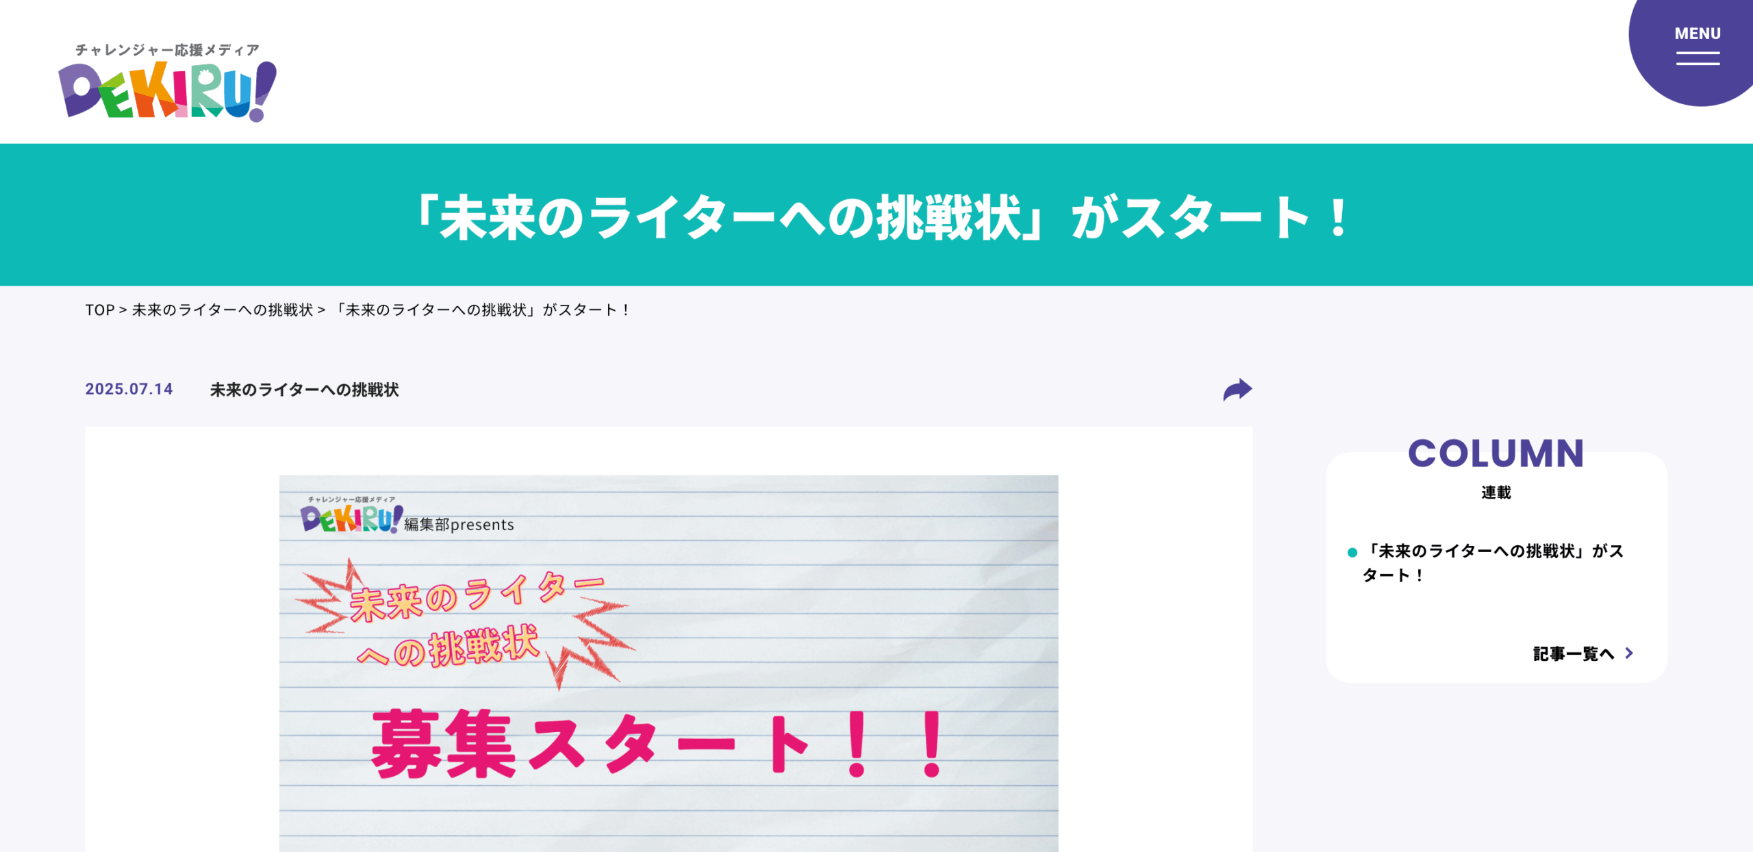Click the 連載 subheading under COLUMN

[x=1496, y=492]
